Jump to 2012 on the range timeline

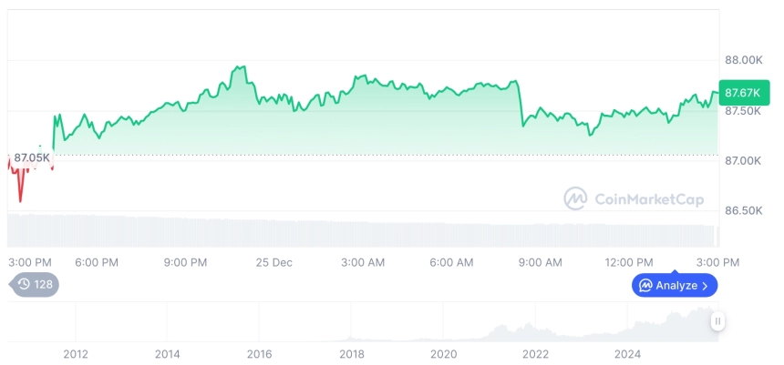coord(76,354)
